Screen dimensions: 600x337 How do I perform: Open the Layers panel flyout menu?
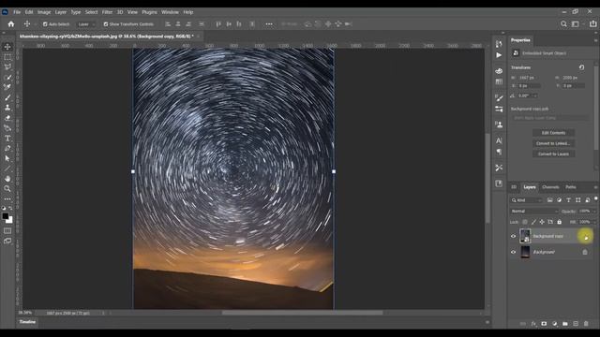596,187
